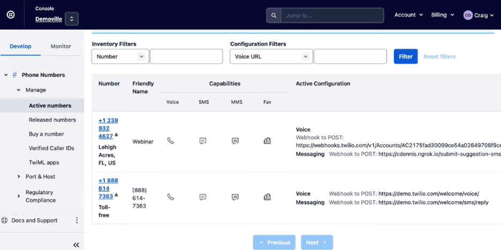Expand the Port & Host tree section
This screenshot has width=501, height=250.
coord(19,177)
